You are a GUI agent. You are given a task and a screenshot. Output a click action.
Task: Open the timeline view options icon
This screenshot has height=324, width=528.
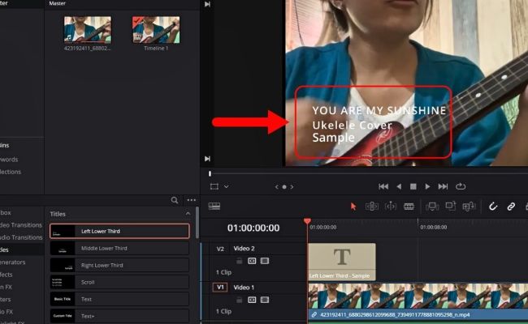(214, 207)
